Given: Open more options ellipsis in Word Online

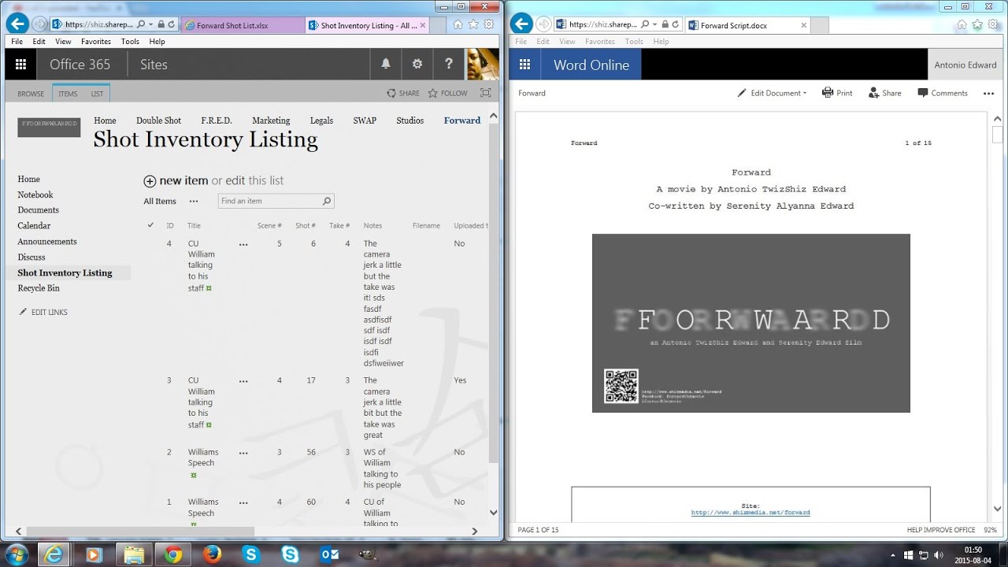Looking at the screenshot, I should pyautogui.click(x=989, y=93).
